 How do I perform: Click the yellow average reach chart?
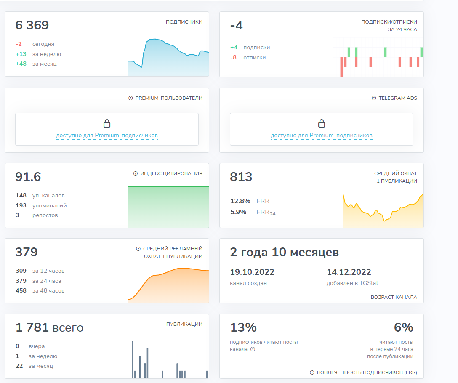[383, 210]
